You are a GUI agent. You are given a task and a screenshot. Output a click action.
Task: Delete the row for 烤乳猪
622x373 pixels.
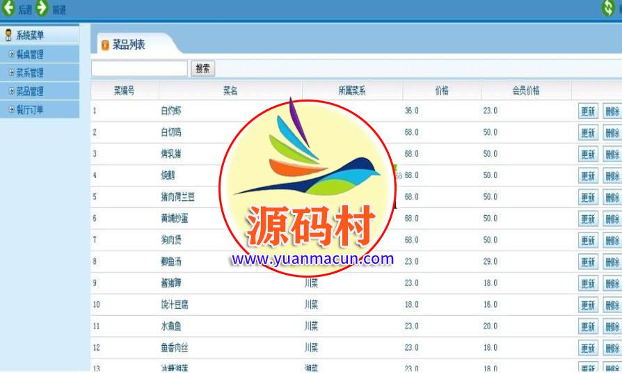[x=612, y=154]
